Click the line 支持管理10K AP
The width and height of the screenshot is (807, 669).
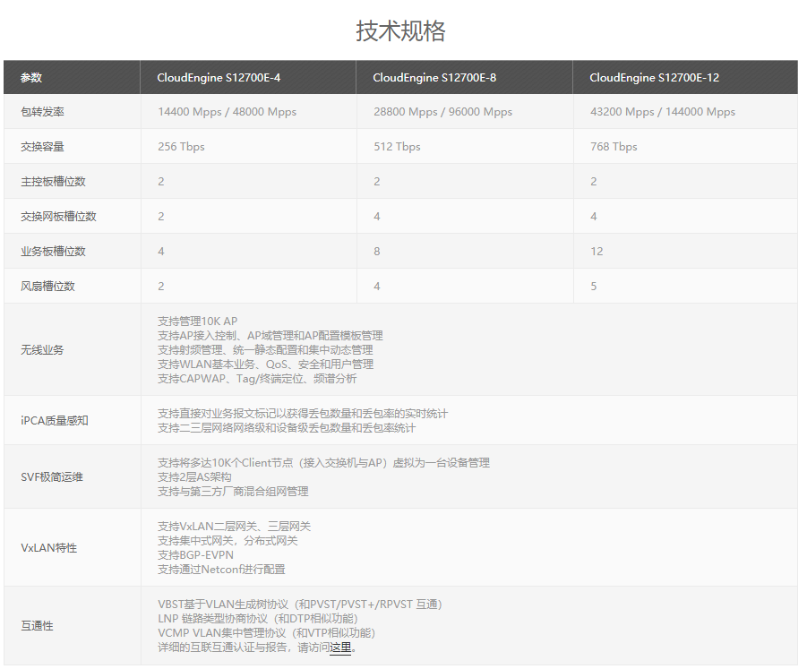pos(198,322)
